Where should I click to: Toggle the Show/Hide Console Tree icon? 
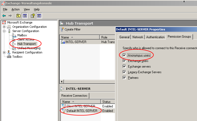(x=25, y=16)
